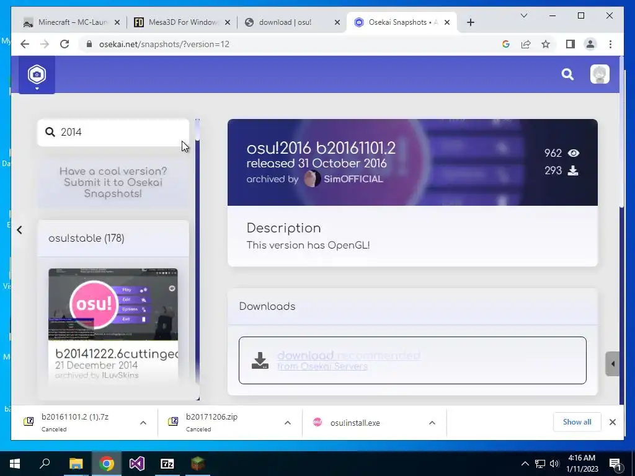Open Windows taskbar search

click(45, 464)
